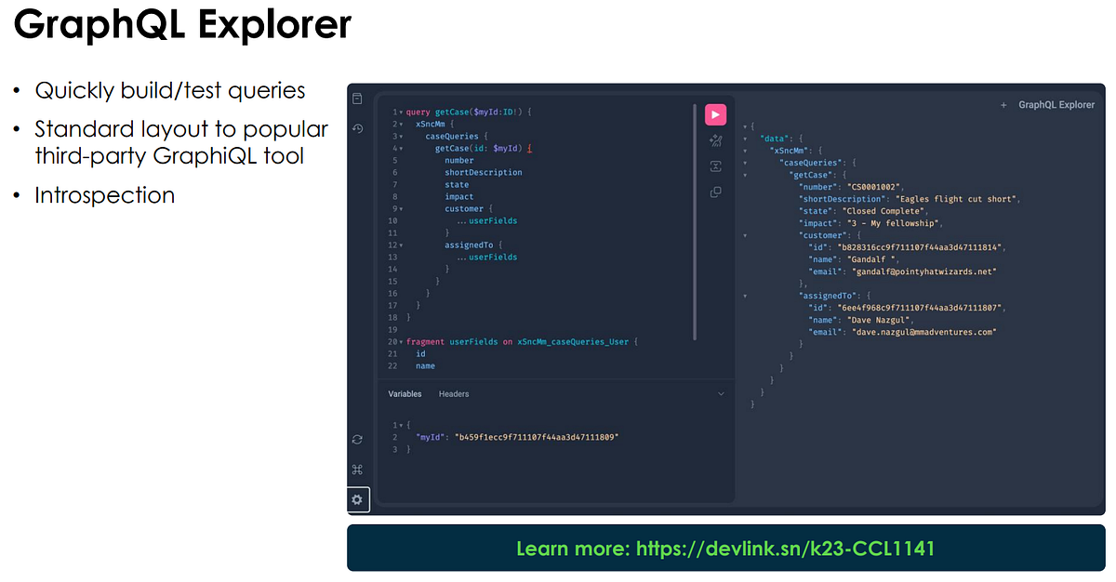Add a new tab with the plus icon
1116x582 pixels.
(x=1003, y=106)
